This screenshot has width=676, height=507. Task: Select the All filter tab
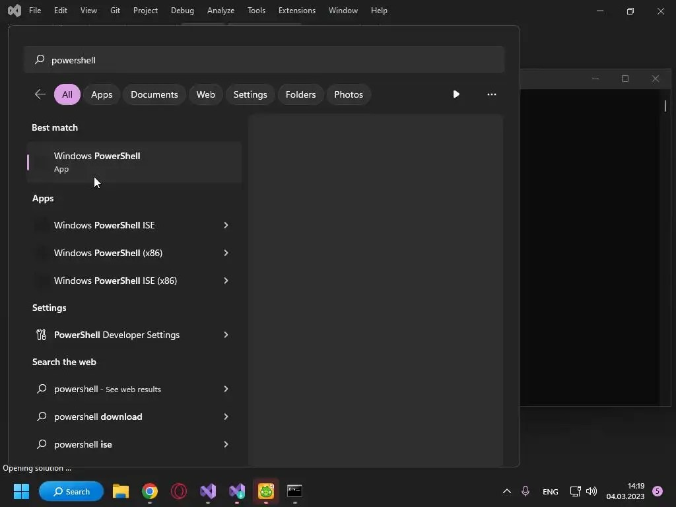(67, 94)
